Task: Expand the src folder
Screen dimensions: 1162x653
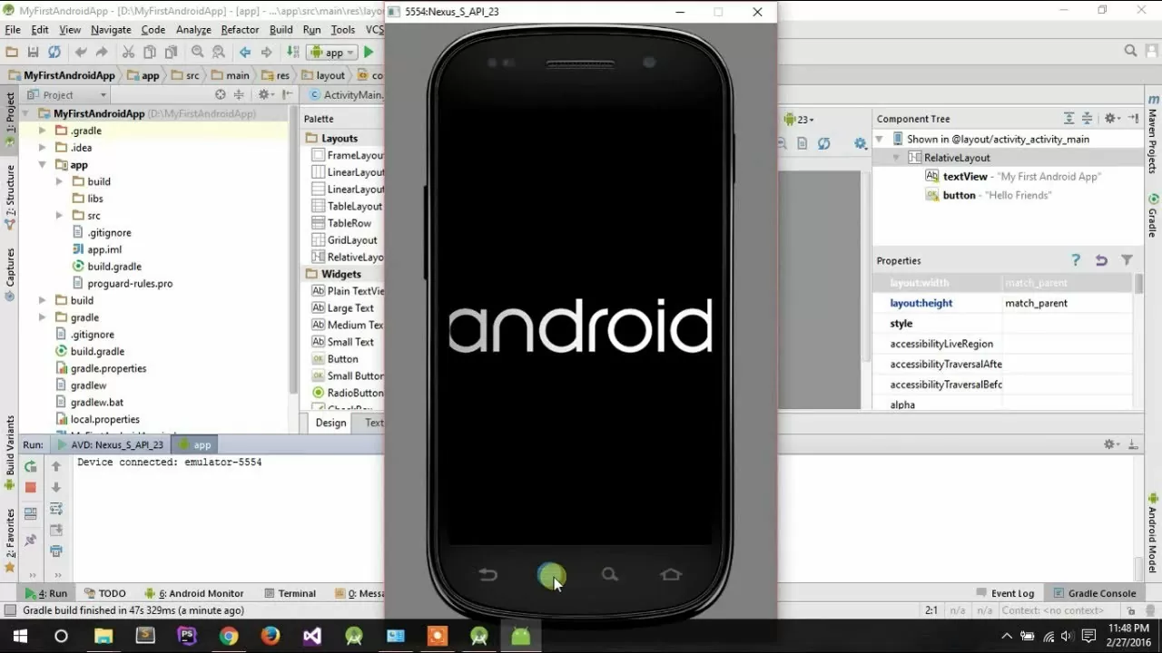Action: tap(59, 216)
